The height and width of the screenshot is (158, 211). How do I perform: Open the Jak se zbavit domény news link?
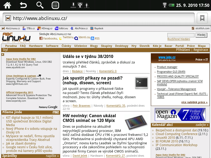(21, 144)
